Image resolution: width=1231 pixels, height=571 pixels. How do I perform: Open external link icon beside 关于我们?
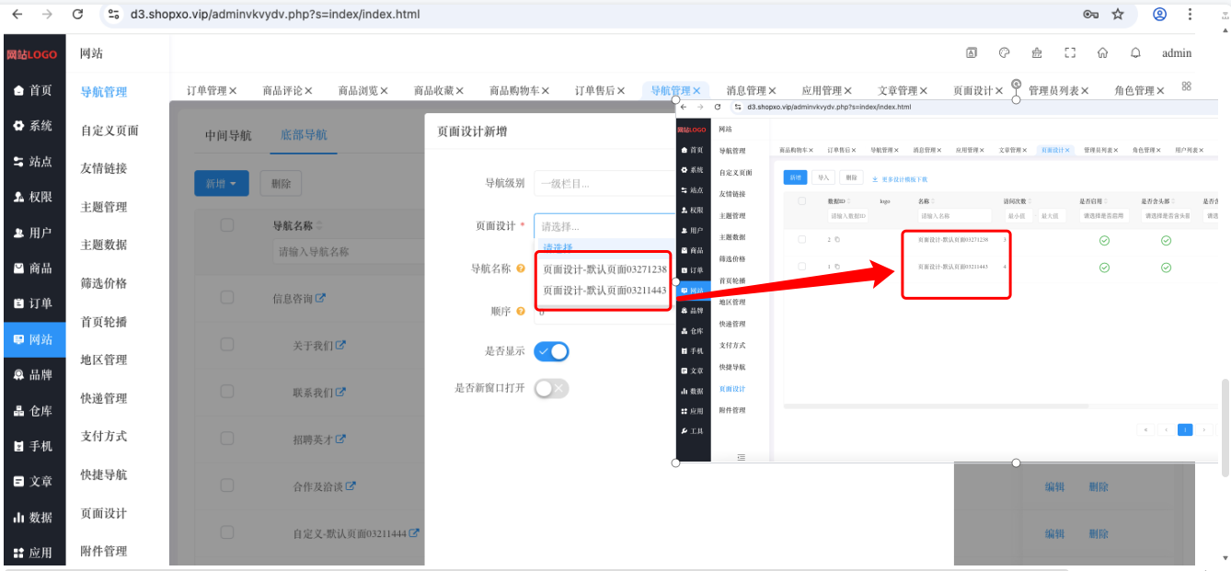point(340,346)
